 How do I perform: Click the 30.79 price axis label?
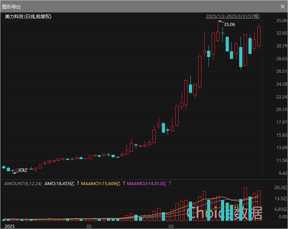click(282, 46)
